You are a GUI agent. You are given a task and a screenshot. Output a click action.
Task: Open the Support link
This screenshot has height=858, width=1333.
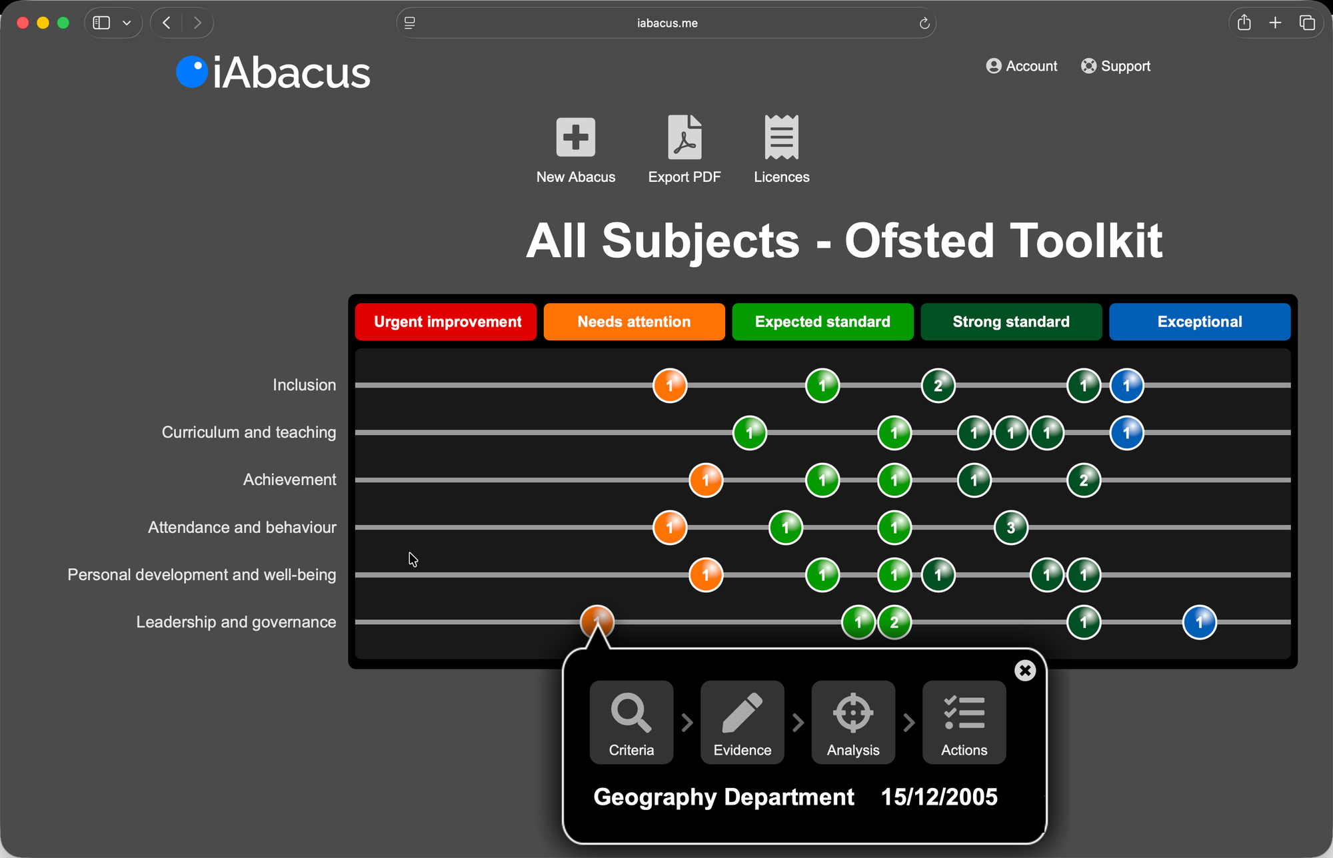pyautogui.click(x=1116, y=66)
